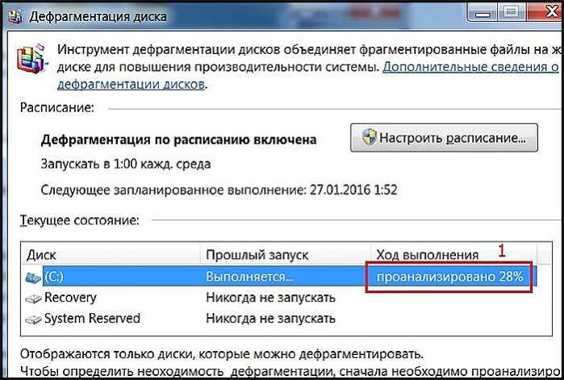
Task: Select the System Reserved disk row
Action: (x=281, y=319)
